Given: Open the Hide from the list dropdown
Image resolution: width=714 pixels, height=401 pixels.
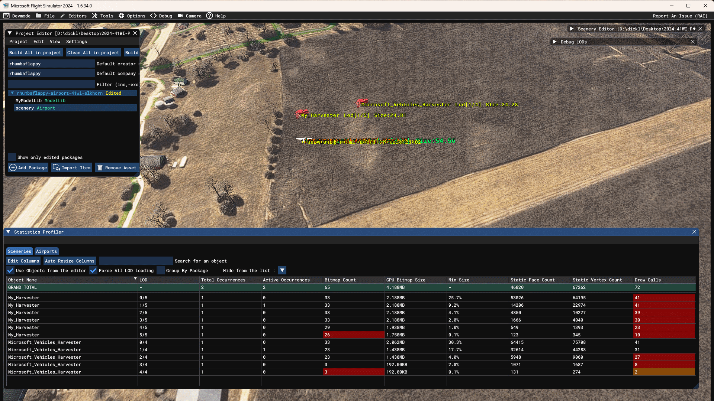Looking at the screenshot, I should (x=282, y=271).
